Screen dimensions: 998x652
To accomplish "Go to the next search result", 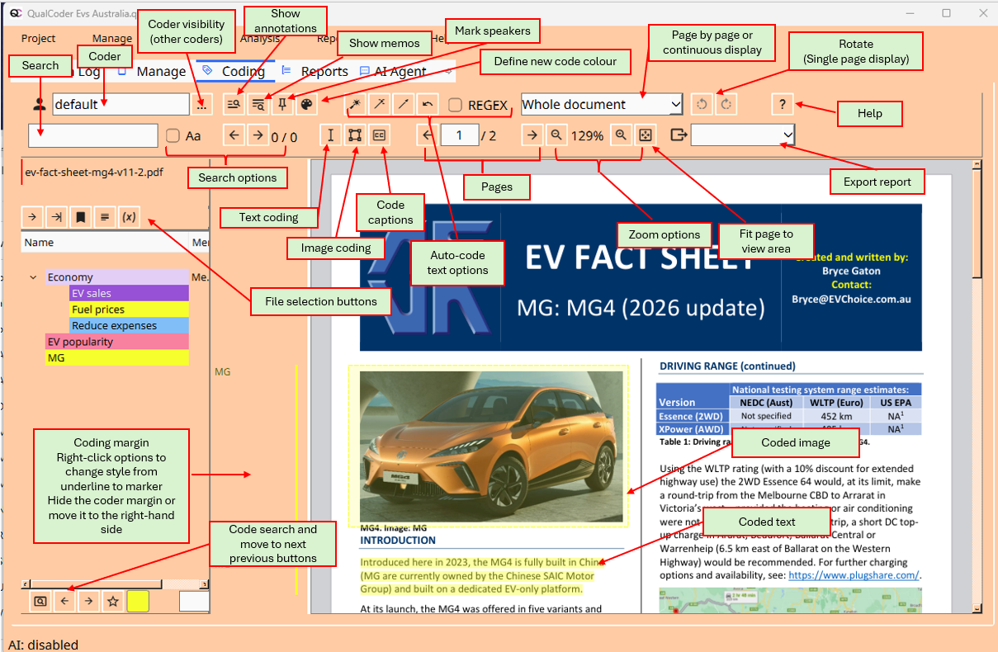I will click(258, 135).
